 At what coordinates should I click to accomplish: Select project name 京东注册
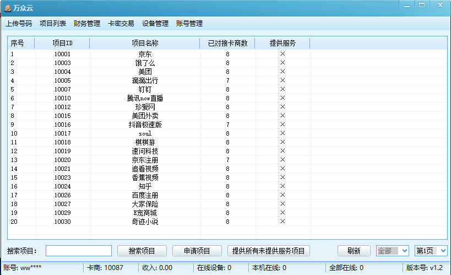pos(145,160)
